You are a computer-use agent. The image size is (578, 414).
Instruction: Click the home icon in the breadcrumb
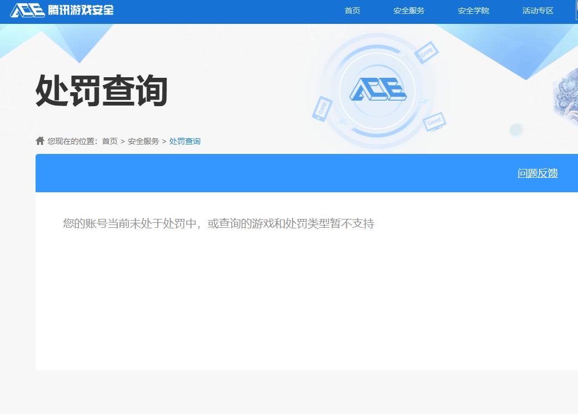pos(40,141)
